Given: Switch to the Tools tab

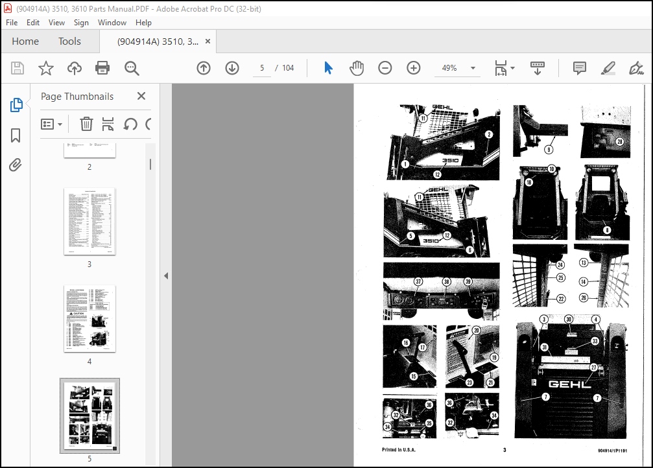Looking at the screenshot, I should [x=69, y=41].
